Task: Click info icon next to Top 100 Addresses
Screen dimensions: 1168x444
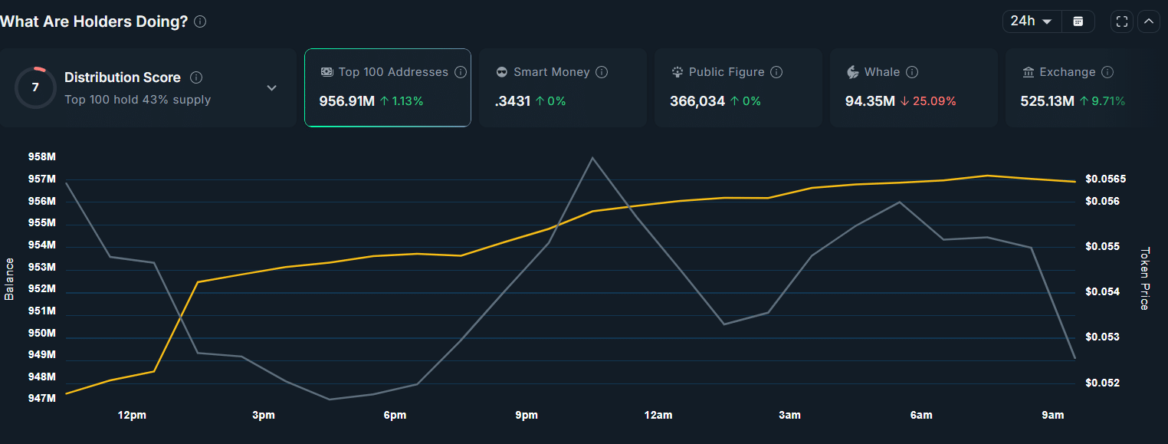Action: click(461, 72)
